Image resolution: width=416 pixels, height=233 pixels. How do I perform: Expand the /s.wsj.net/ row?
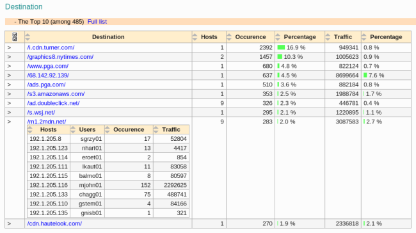10,113
